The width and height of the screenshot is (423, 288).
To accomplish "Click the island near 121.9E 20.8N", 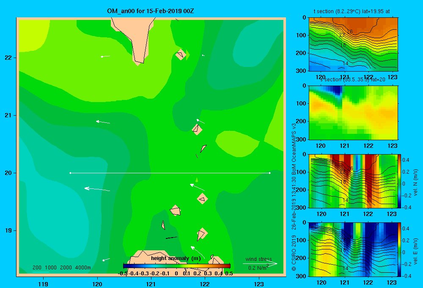I will [197, 129].
